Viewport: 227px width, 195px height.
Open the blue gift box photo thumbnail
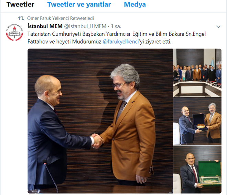tap(197, 121)
